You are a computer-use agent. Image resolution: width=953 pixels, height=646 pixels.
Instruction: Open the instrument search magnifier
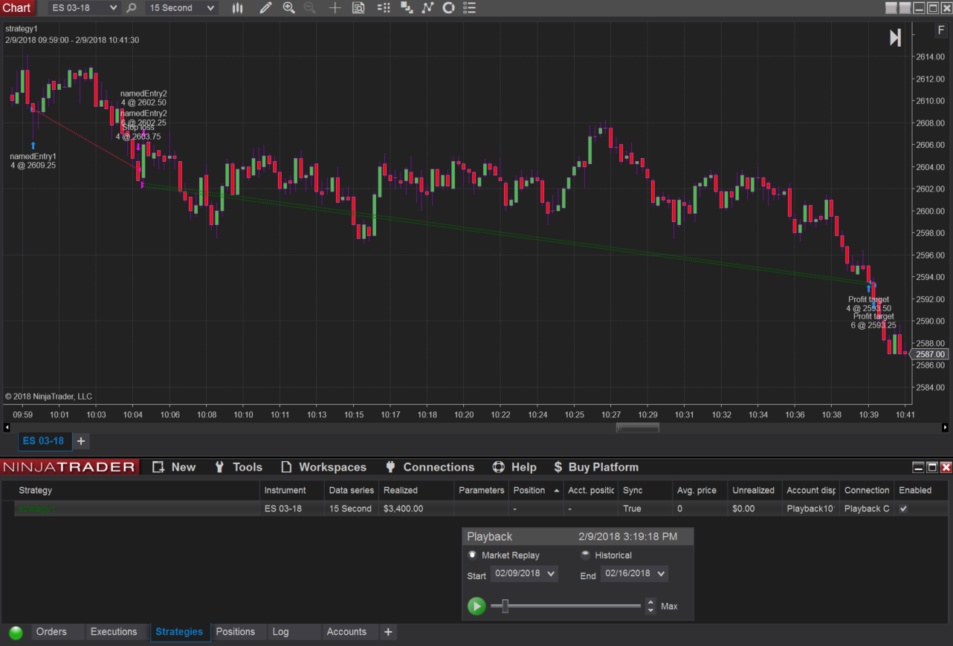tap(132, 8)
